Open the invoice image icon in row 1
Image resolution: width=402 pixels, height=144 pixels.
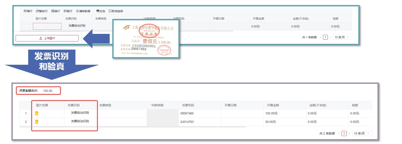[37, 113]
